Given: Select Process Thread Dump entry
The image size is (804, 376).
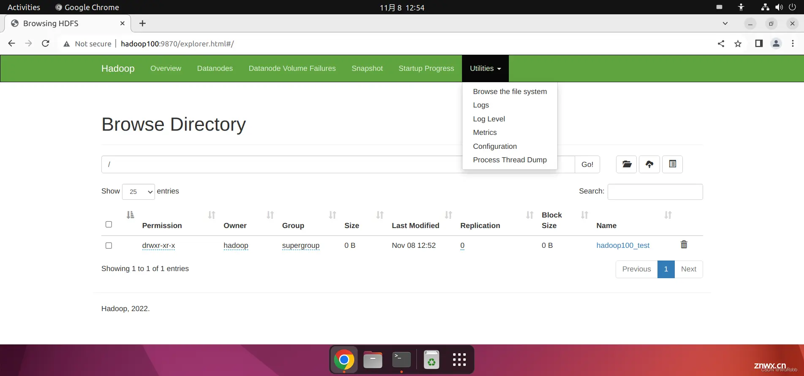Looking at the screenshot, I should pos(510,160).
